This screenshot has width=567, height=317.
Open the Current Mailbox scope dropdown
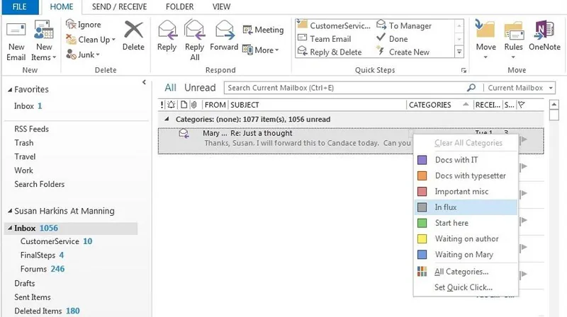click(x=548, y=88)
